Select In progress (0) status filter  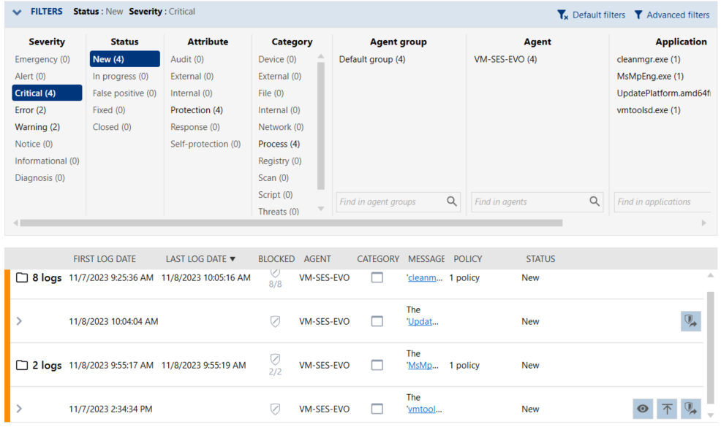point(121,76)
